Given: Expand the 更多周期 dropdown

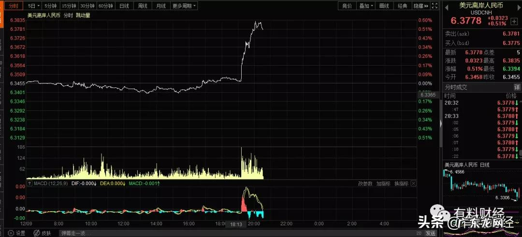Looking at the screenshot, I should click(x=184, y=6).
